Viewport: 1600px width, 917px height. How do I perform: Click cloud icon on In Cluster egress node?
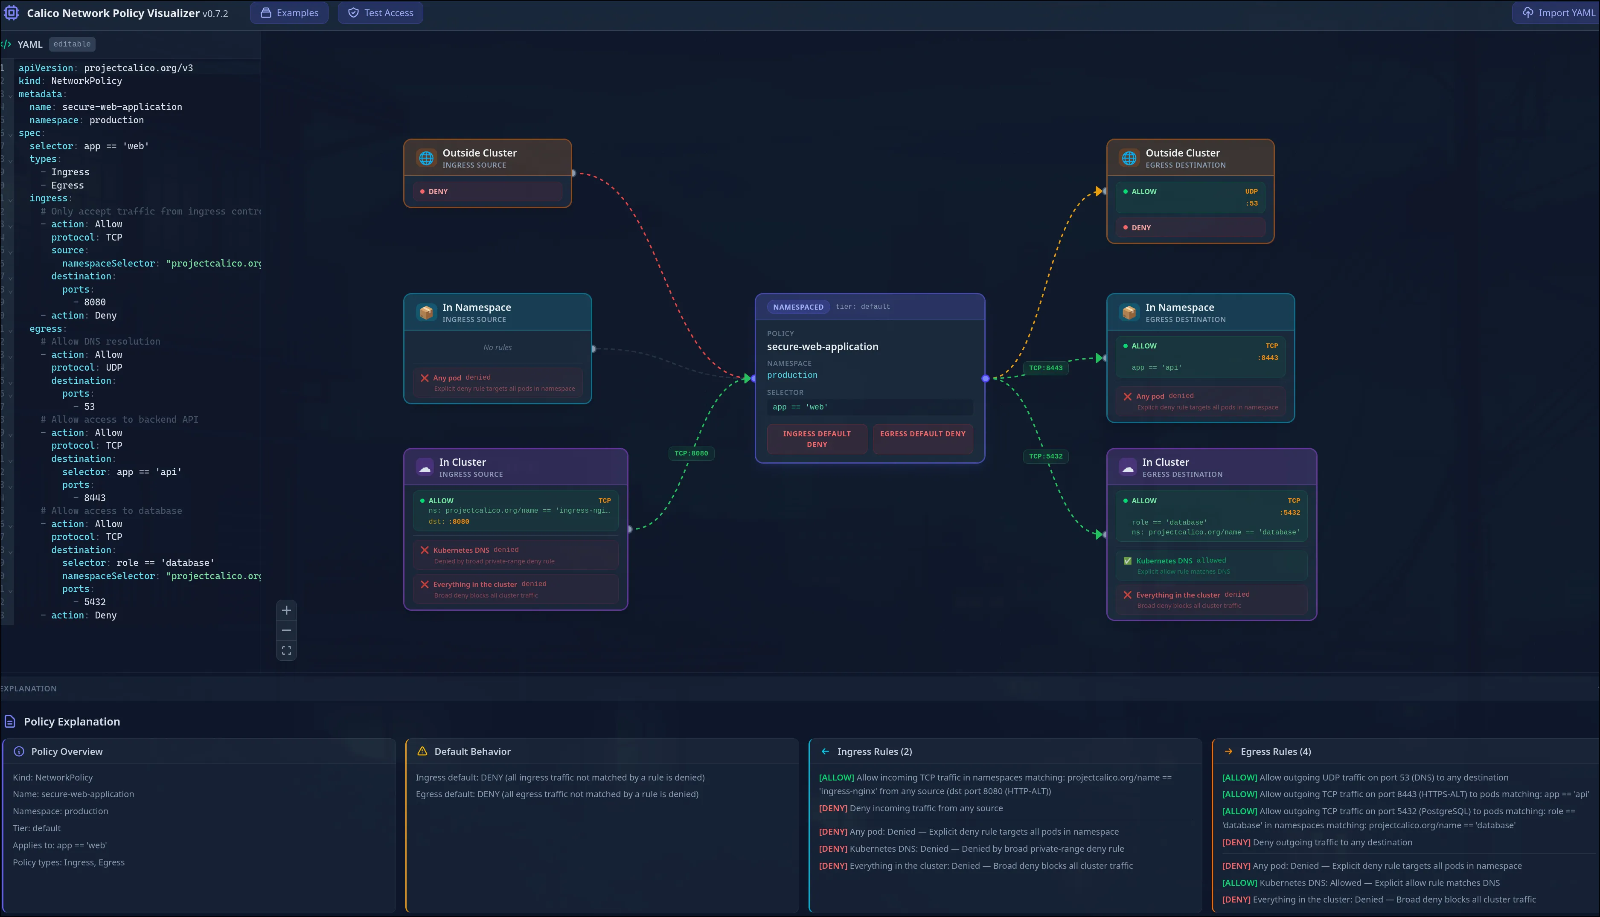[x=1128, y=467]
